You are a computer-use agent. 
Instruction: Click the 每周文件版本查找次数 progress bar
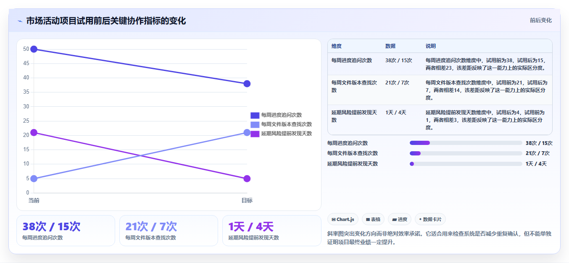point(466,153)
